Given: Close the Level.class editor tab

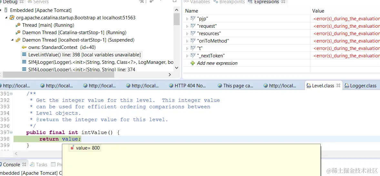Looking at the screenshot, I should (x=338, y=85).
